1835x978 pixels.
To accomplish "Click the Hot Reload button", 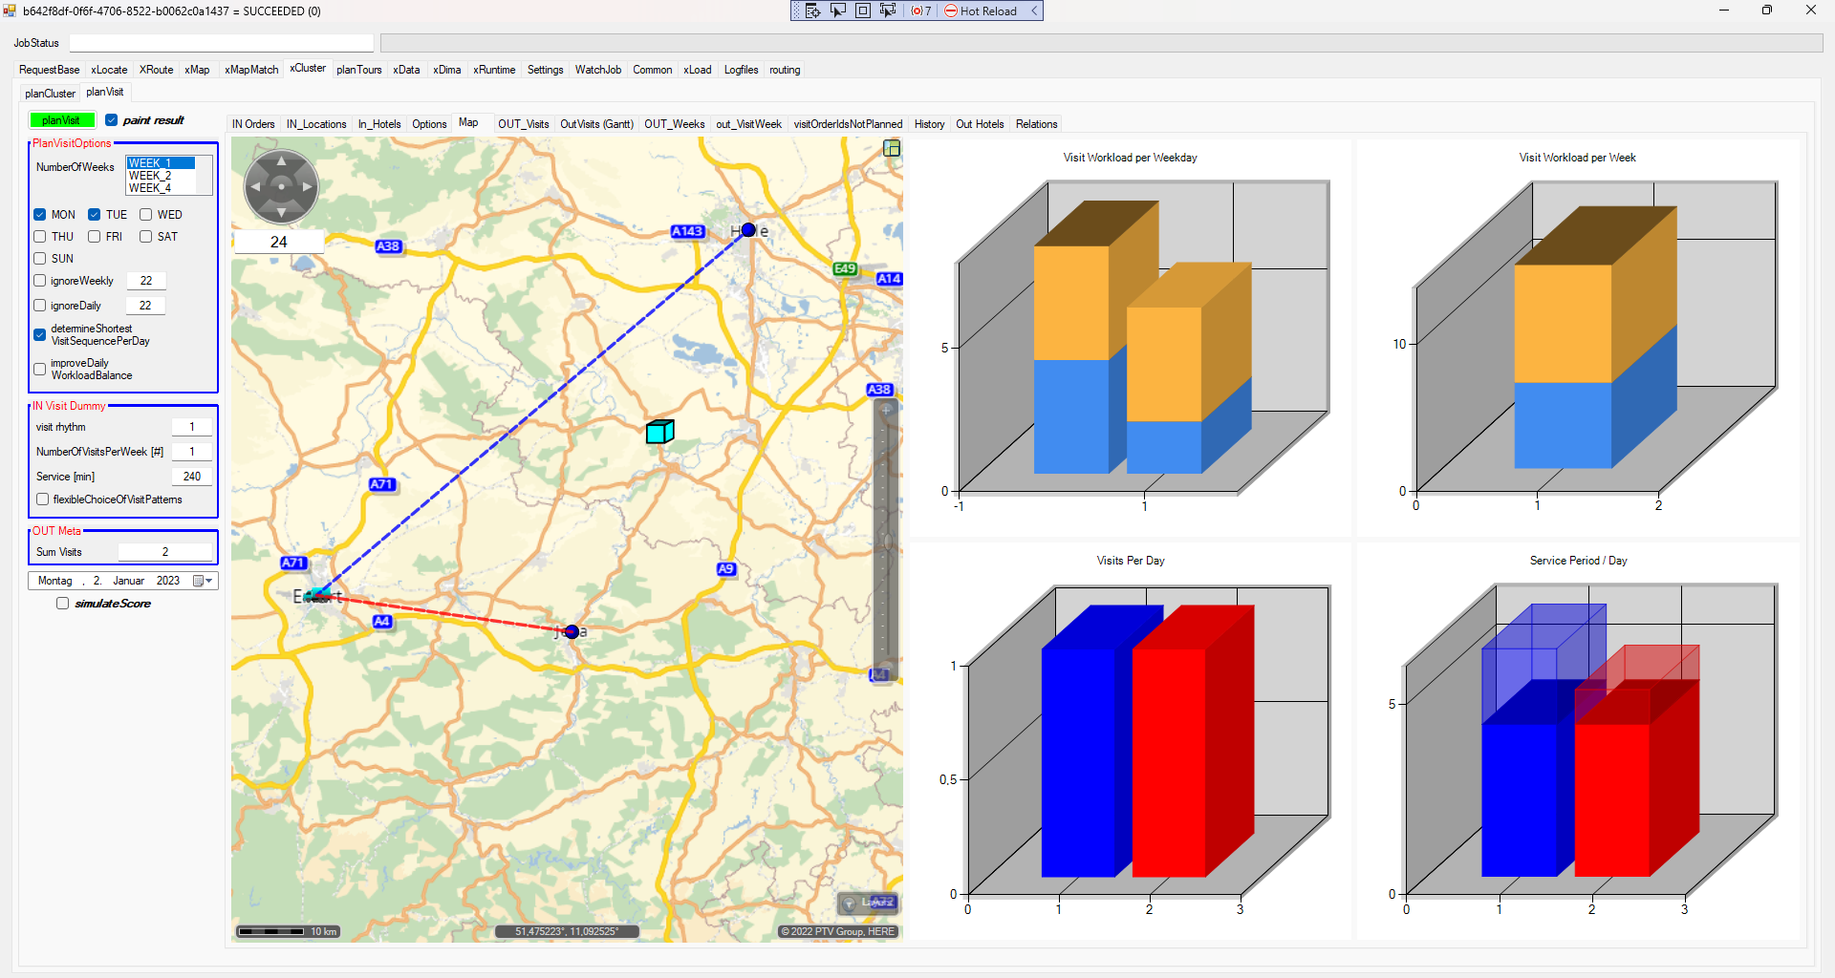I will 981,11.
